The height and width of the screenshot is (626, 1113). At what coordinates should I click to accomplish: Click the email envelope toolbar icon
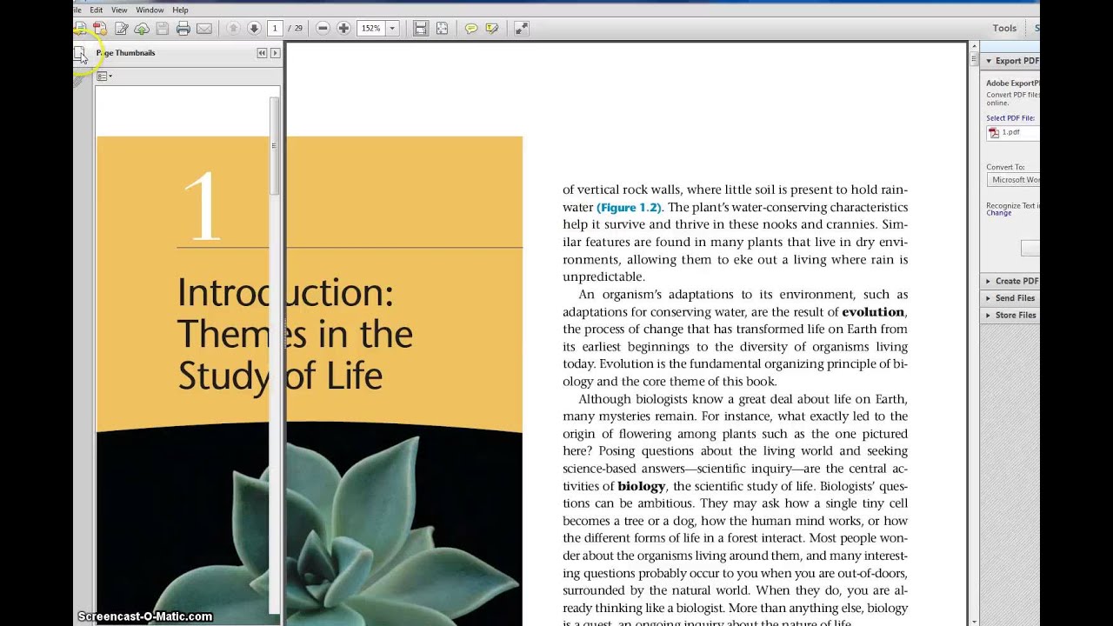coord(204,29)
